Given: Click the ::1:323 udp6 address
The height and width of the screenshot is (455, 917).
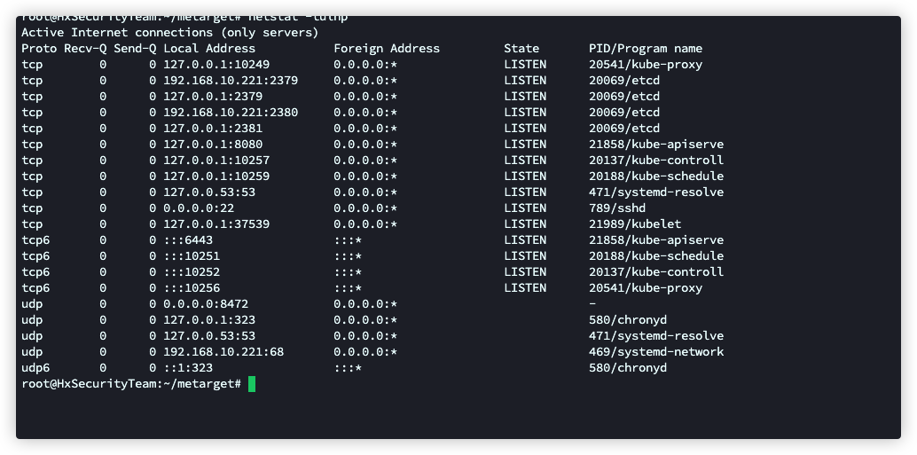Looking at the screenshot, I should 188,367.
